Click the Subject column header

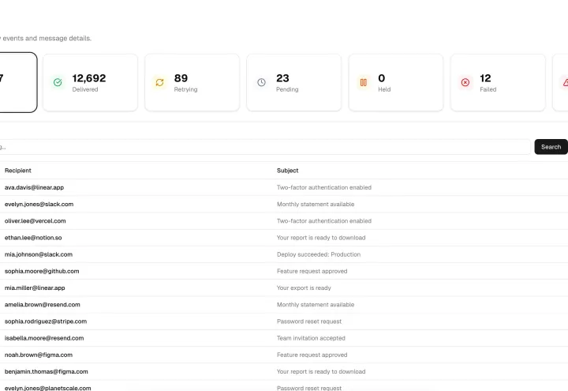tap(288, 171)
